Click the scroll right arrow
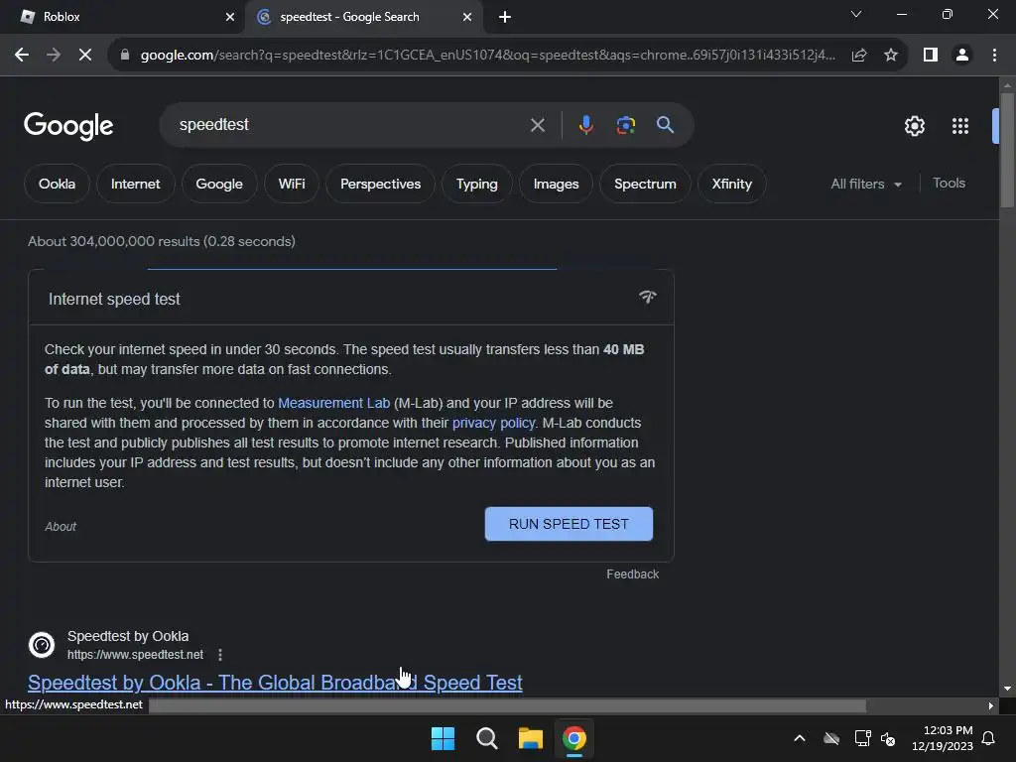 (x=990, y=705)
